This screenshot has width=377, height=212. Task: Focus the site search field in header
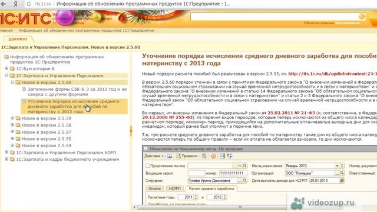tap(274, 16)
